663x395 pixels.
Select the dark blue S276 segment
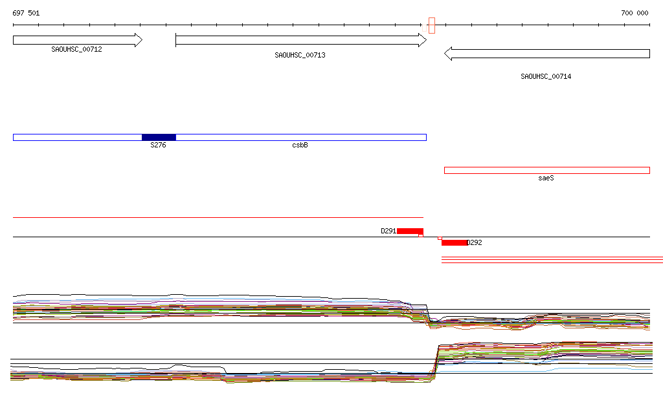[159, 137]
